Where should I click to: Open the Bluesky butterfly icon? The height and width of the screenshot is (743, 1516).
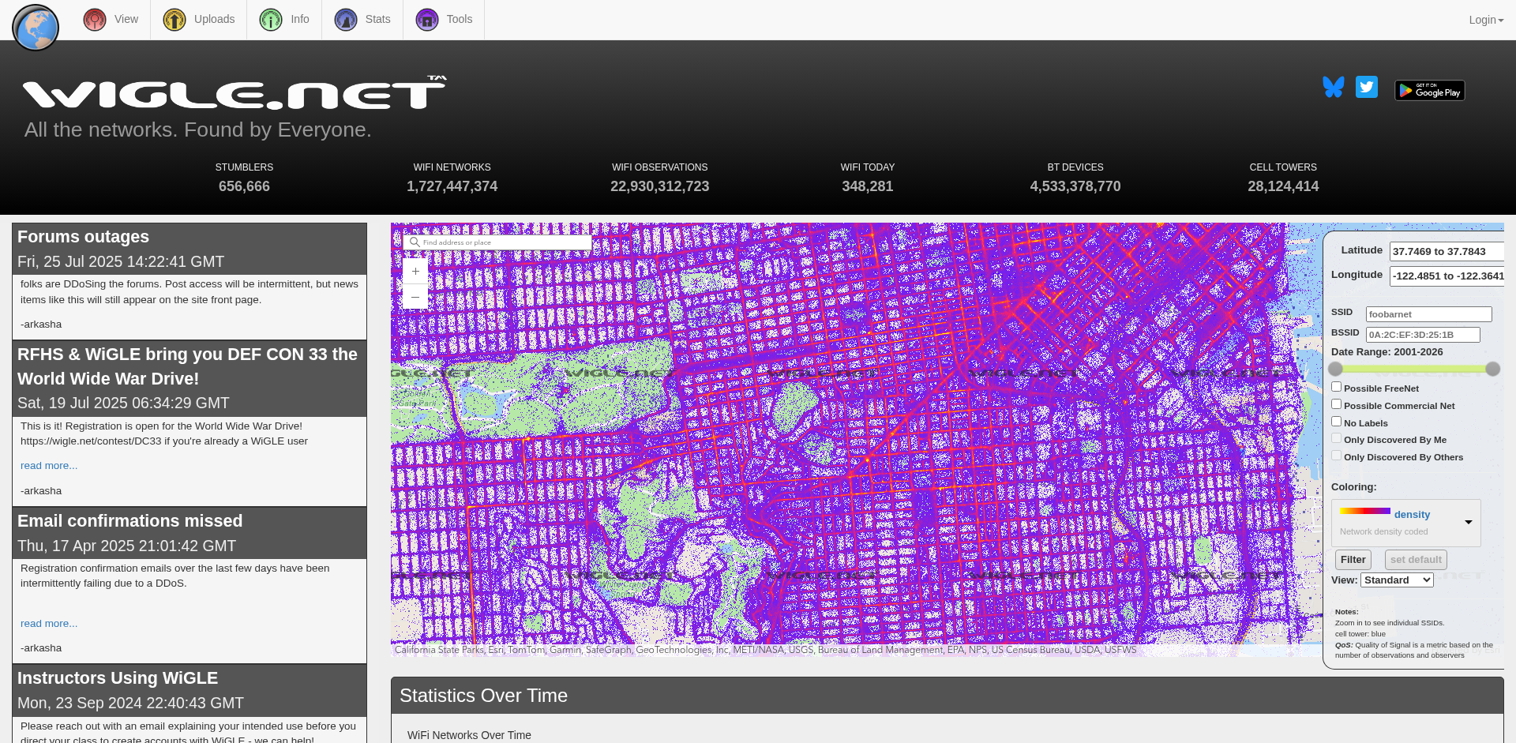coord(1333,88)
